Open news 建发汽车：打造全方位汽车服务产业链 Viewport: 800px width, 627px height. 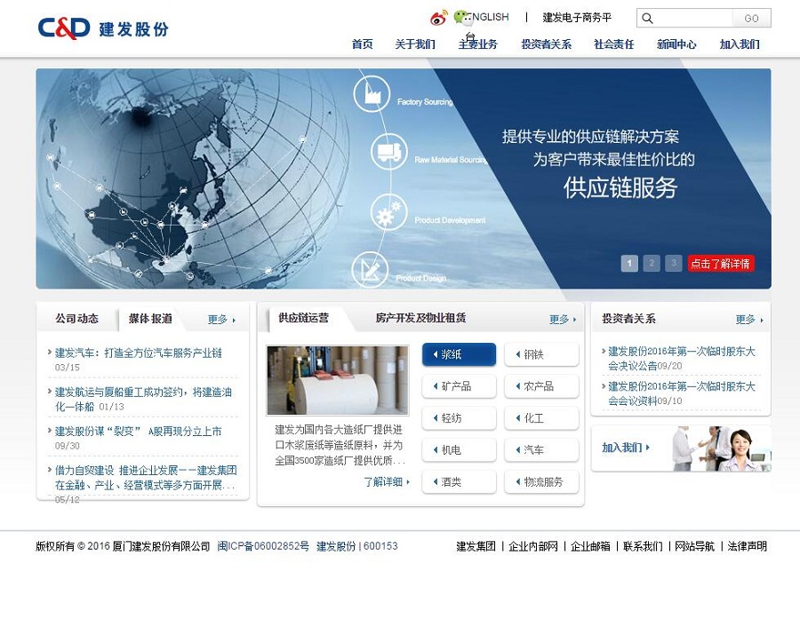tap(139, 353)
